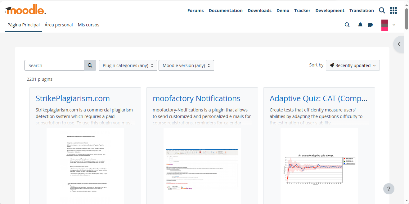Click into the plugin Search field
The height and width of the screenshot is (204, 409).
pyautogui.click(x=54, y=66)
